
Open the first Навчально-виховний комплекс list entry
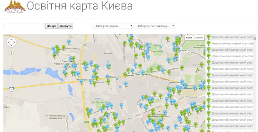click(230, 44)
